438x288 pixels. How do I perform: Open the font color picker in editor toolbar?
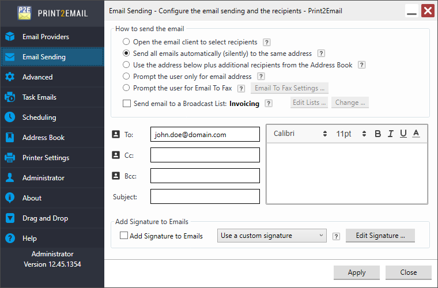(x=416, y=134)
